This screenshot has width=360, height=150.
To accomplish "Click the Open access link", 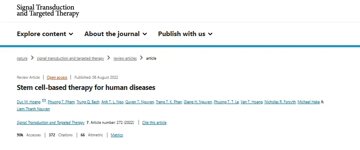I will [57, 77].
